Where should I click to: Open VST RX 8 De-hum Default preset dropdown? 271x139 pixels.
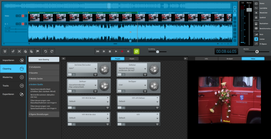tap(108, 102)
